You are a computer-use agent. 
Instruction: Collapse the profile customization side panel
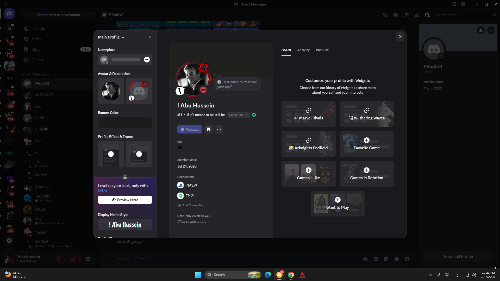(150, 37)
